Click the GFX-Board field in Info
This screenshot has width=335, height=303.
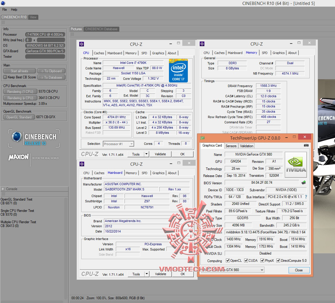[45, 51]
